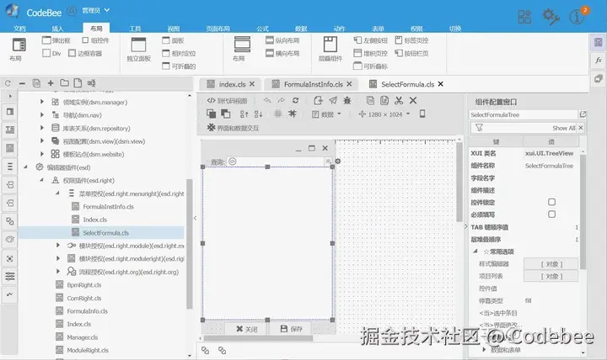Viewport: 607px width, 360px height.
Task: Click the undo arrow icon
Action: (x=267, y=100)
